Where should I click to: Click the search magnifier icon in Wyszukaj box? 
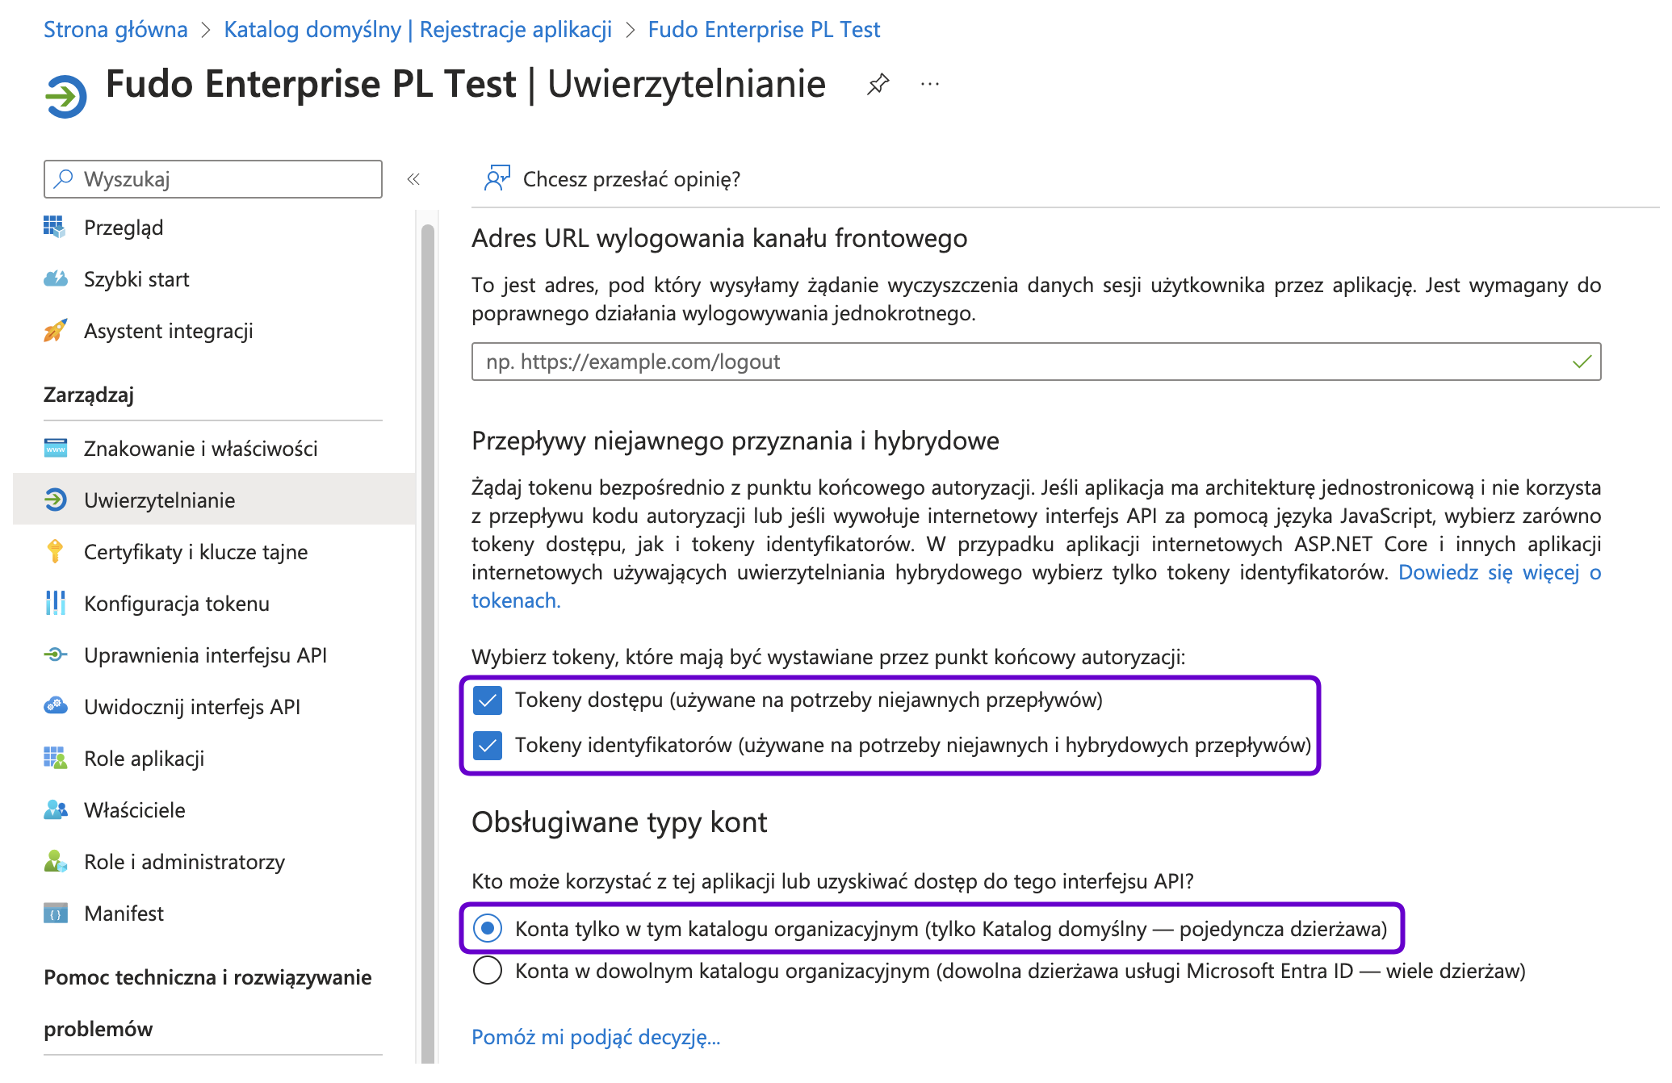coord(63,178)
